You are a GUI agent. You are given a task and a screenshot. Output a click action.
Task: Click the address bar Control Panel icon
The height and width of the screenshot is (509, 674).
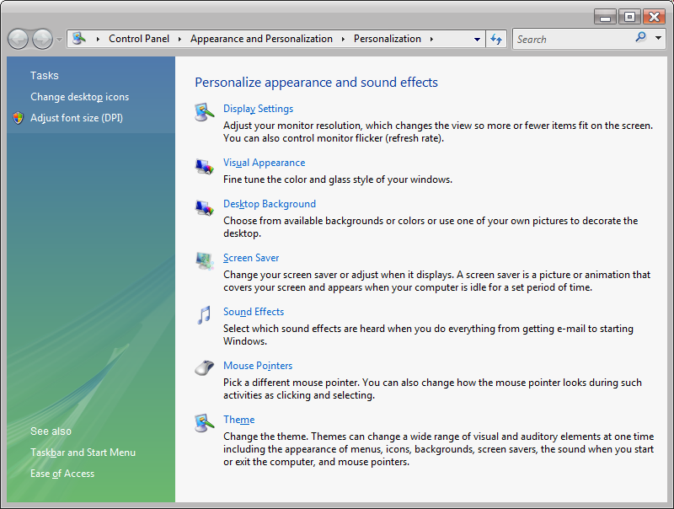[79, 39]
